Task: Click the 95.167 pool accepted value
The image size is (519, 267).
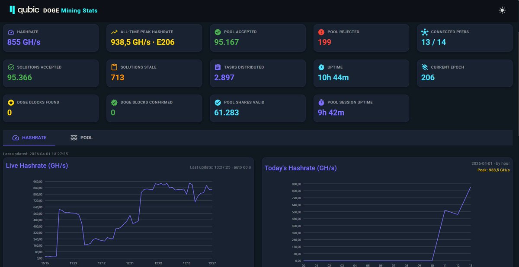Action: 227,42
